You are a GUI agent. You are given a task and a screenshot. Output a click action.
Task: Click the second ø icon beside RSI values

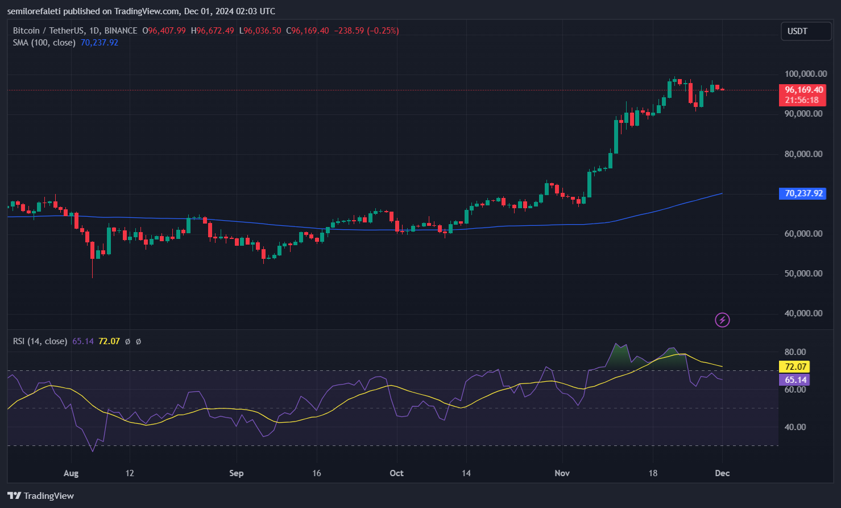138,341
